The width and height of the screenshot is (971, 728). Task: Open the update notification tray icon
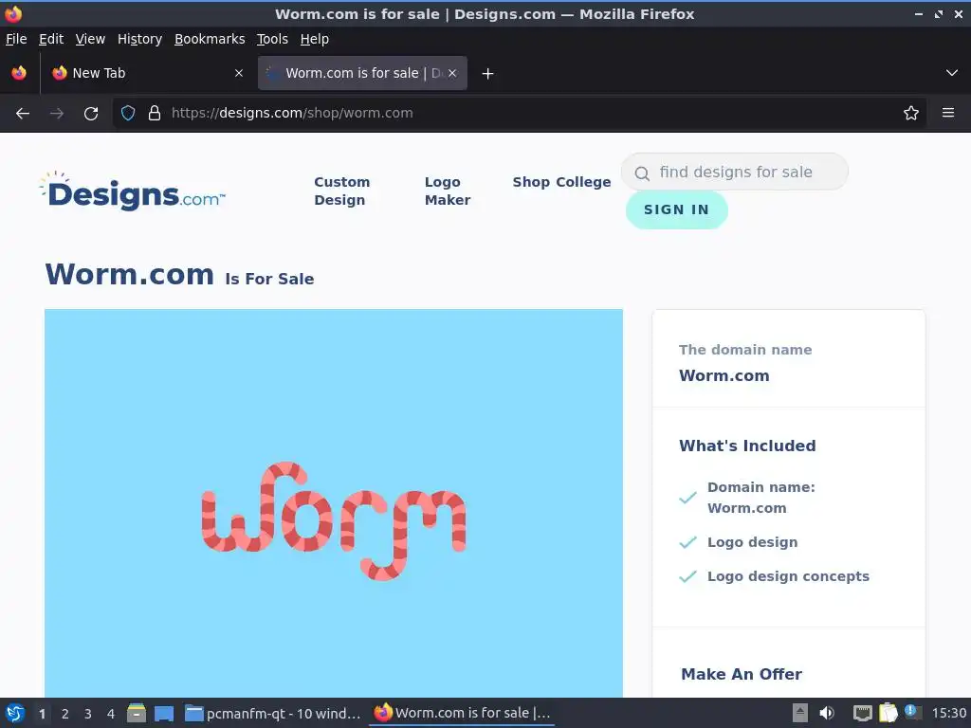pos(913,713)
